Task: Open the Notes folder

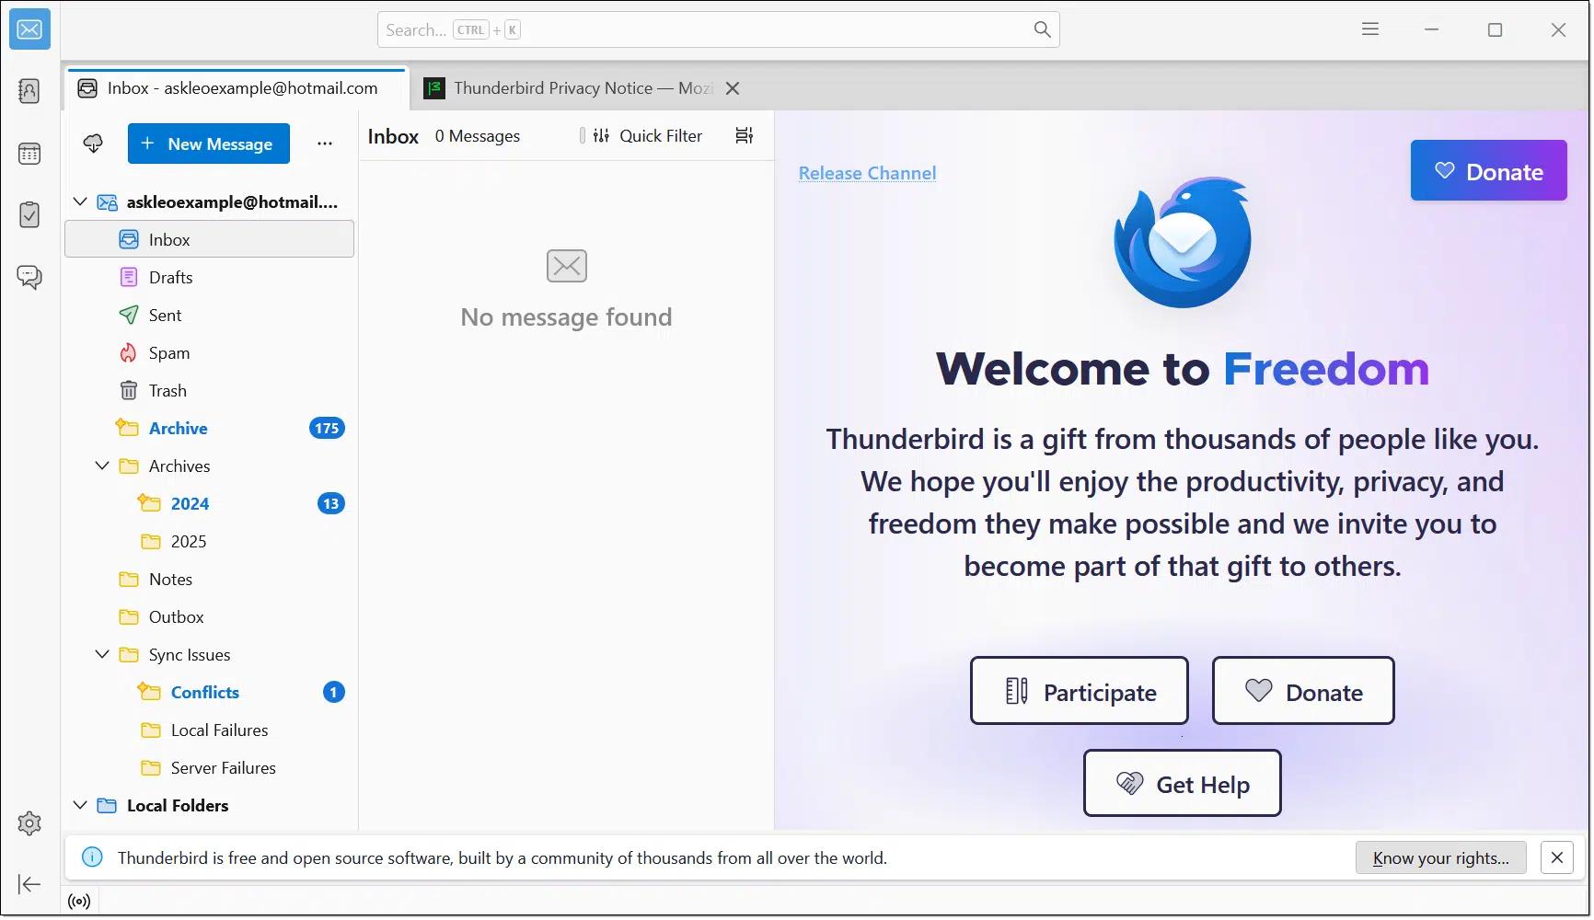Action: [210, 579]
